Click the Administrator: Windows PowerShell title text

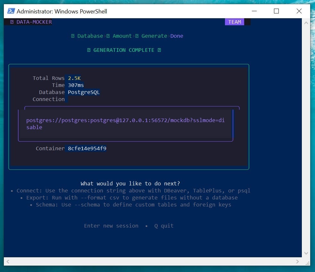coord(62,12)
